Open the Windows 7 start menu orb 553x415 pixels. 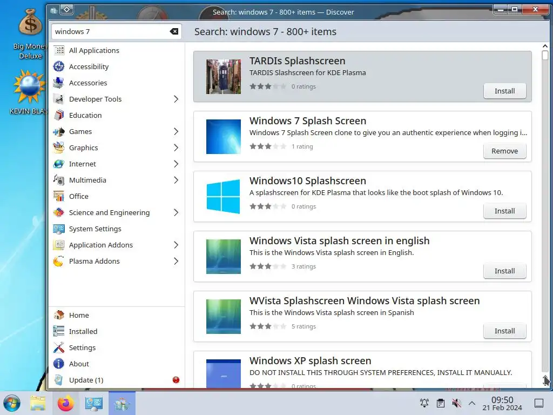point(12,403)
